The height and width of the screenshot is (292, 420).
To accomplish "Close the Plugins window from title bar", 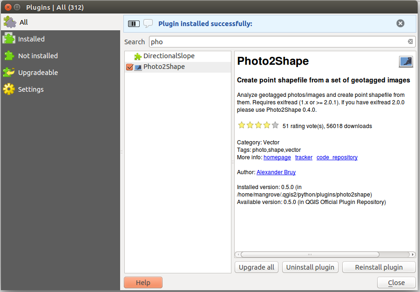I will 8,7.
